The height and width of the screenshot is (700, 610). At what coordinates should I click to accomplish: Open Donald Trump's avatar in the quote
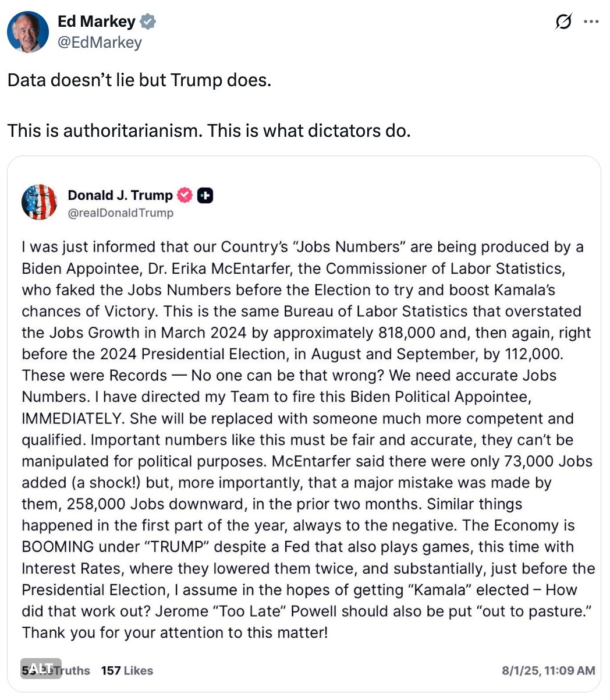(x=38, y=202)
